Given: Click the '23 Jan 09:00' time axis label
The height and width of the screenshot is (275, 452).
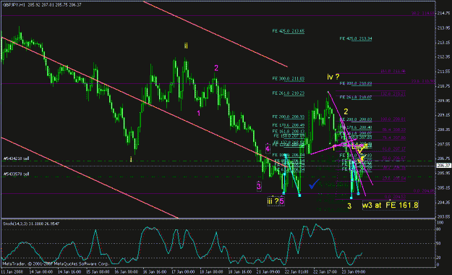Looking at the screenshot, I should (354, 272).
